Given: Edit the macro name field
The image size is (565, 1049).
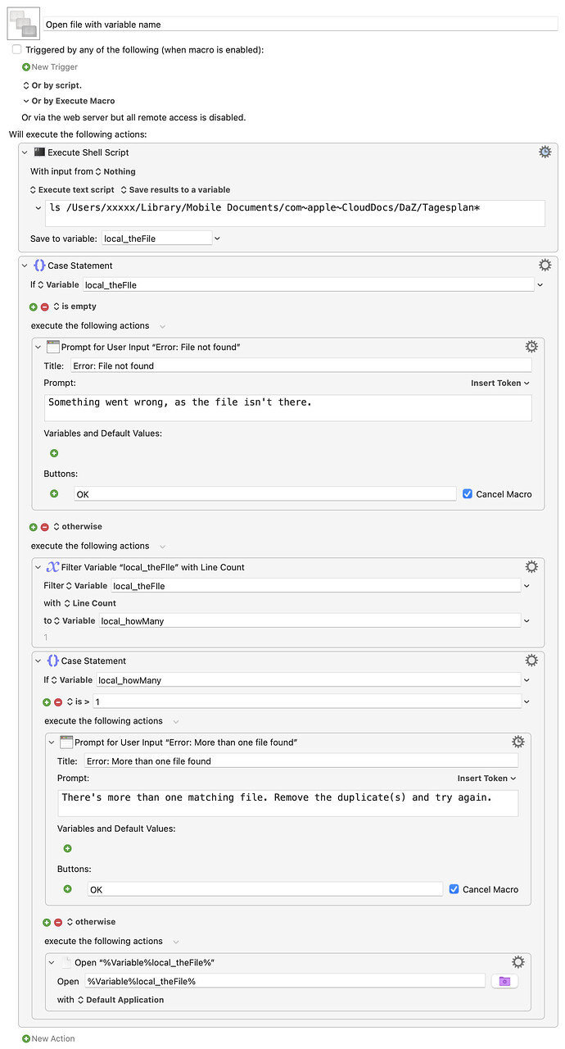Looking at the screenshot, I should click(x=300, y=25).
